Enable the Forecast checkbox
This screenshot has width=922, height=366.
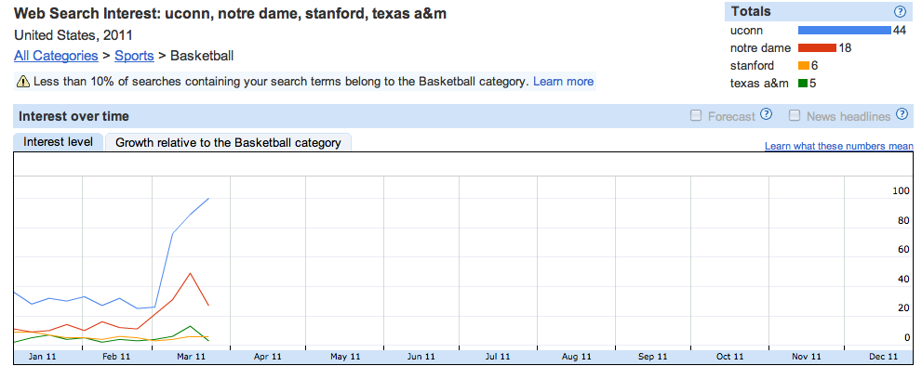pyautogui.click(x=696, y=116)
